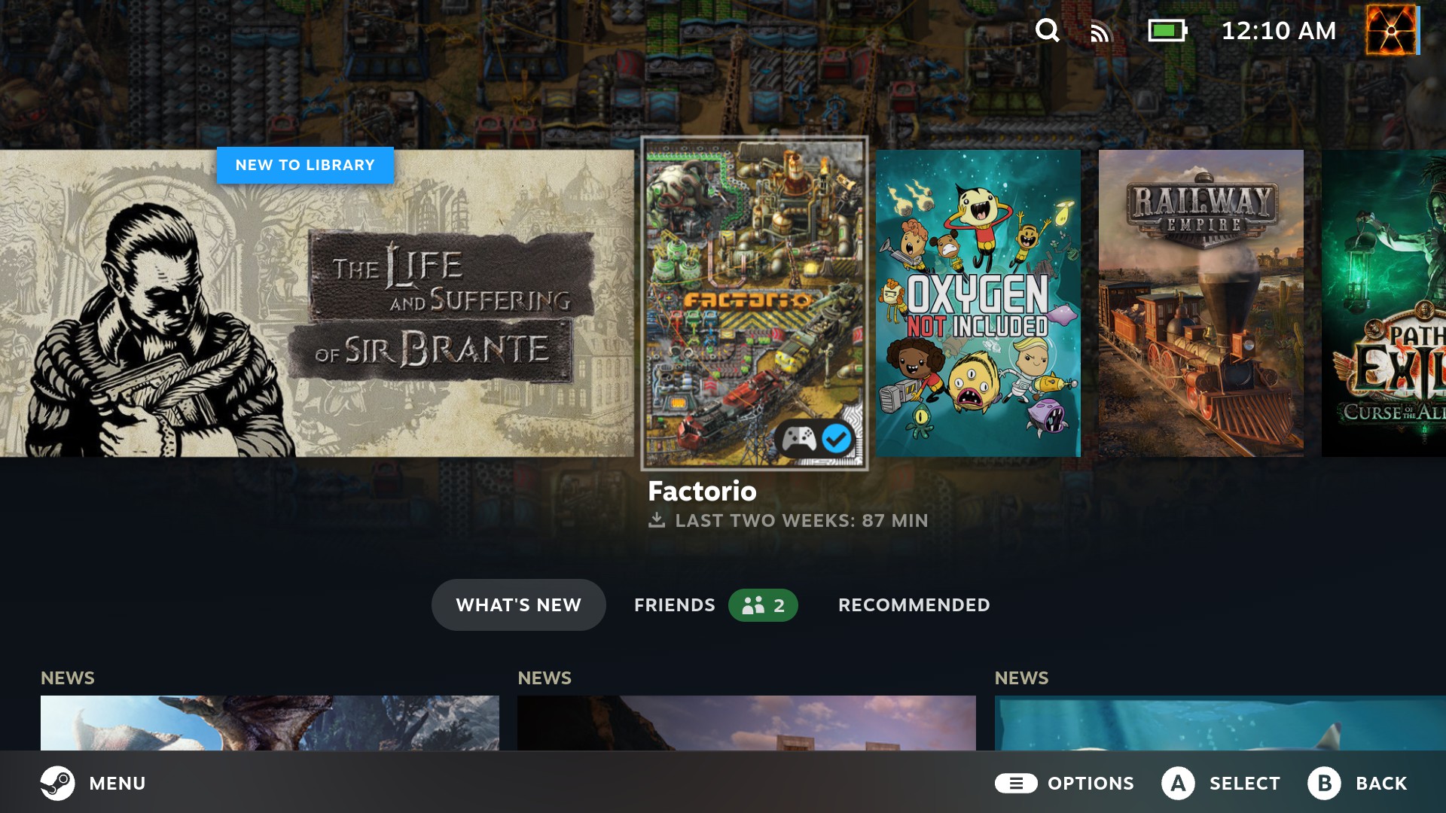Viewport: 1446px width, 813px height.
Task: Click the A button glyph
Action: tap(1178, 784)
